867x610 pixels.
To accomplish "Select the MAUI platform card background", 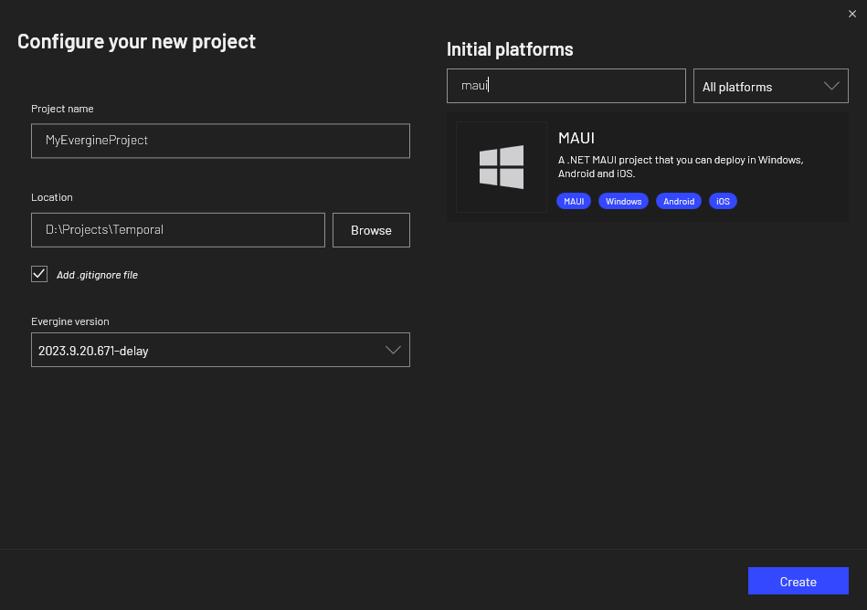I will coord(648,167).
